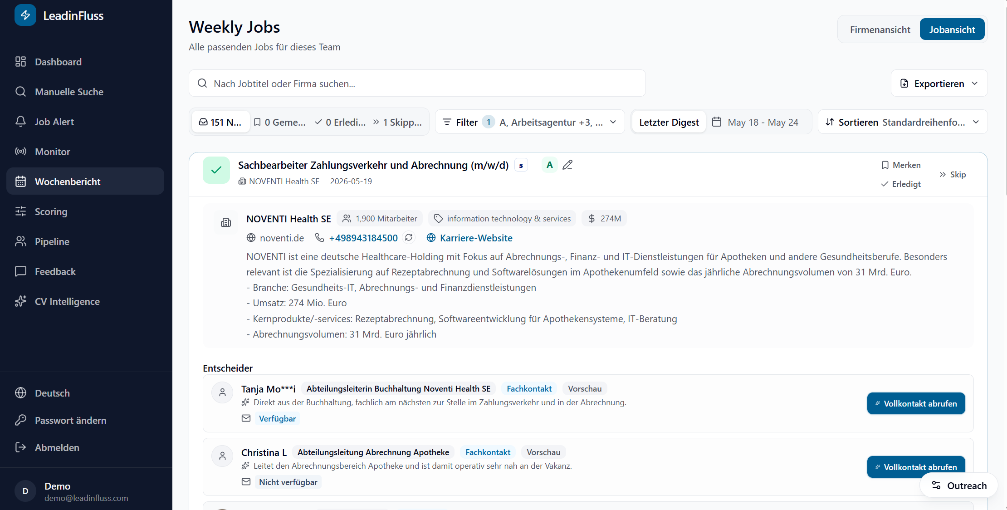This screenshot has height=510, width=1007.
Task: Click the Verfügbar email status badge
Action: [x=277, y=419]
